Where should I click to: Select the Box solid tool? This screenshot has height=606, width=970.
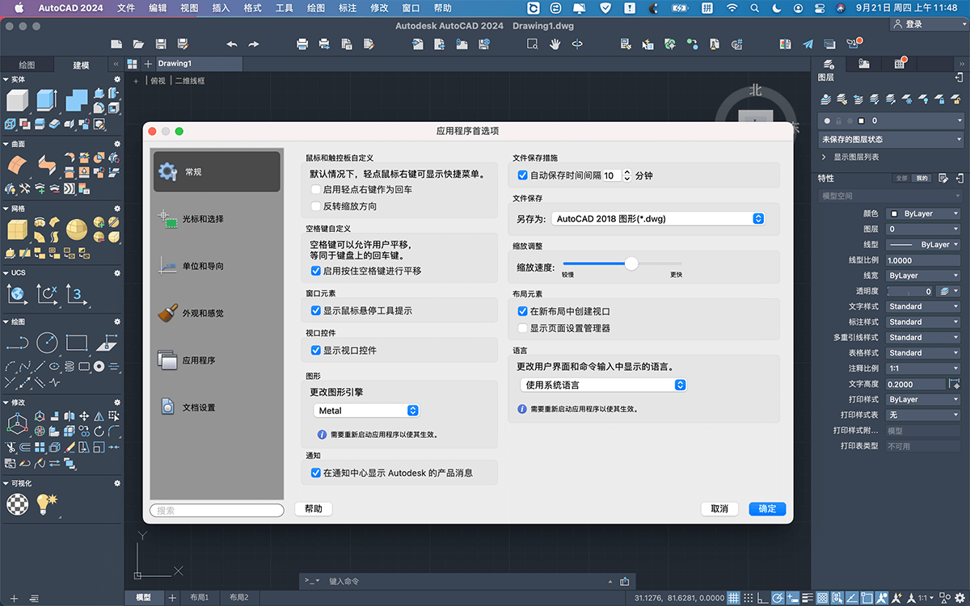[17, 100]
